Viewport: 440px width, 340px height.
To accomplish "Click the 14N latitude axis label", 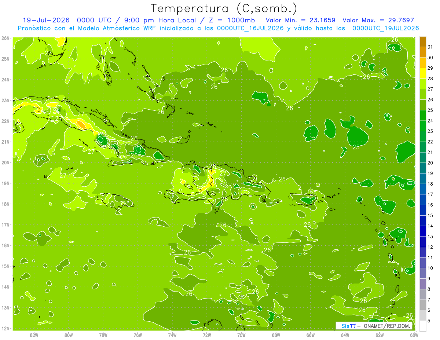I will click(x=5, y=287).
